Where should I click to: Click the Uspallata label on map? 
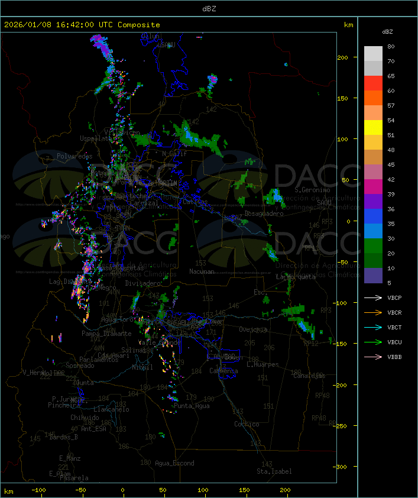(x=95, y=138)
